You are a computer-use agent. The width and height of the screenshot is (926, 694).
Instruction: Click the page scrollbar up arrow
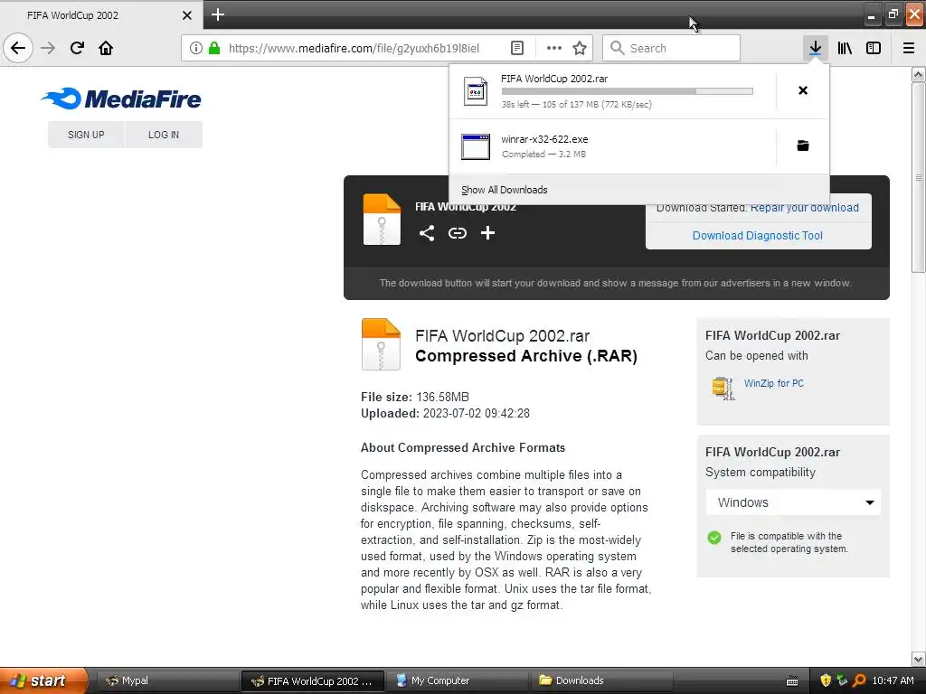coord(919,74)
